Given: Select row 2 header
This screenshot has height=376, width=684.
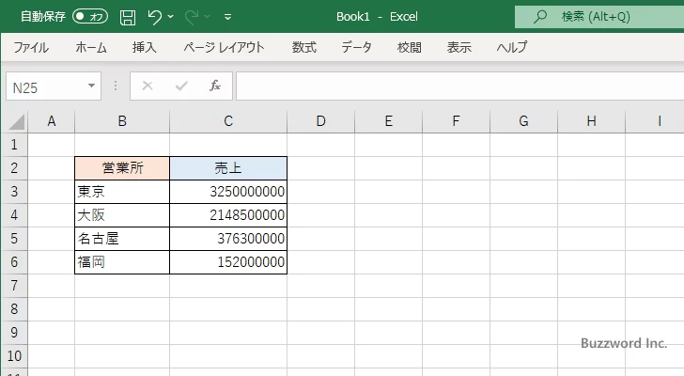Looking at the screenshot, I should point(14,168).
